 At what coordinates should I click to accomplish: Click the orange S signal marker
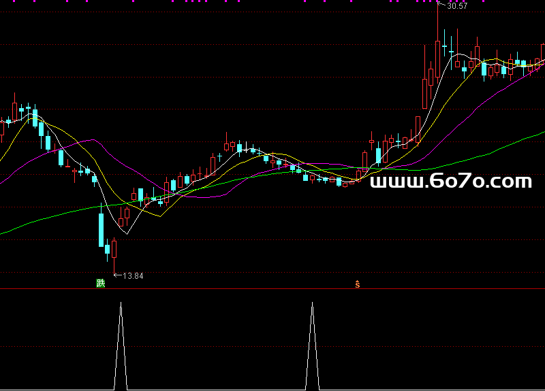pos(357,284)
